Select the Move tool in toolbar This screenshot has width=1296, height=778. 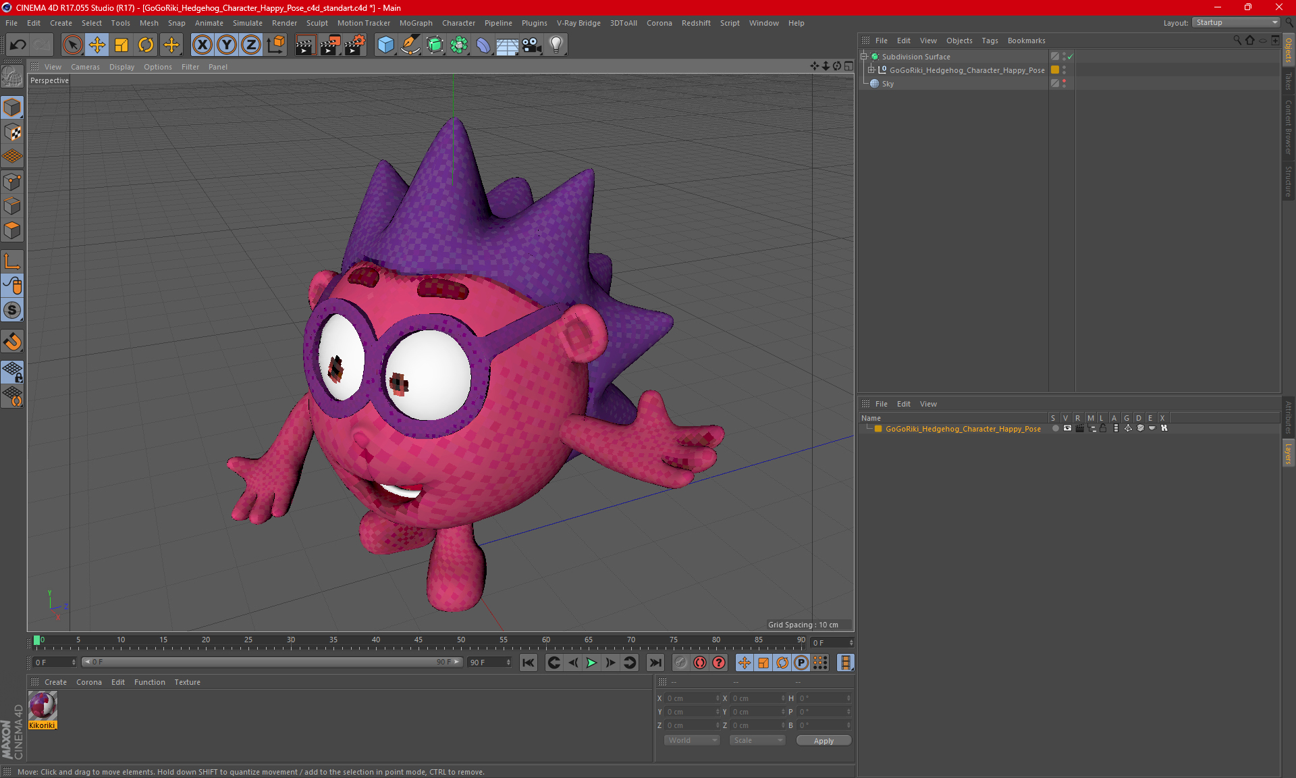pos(97,45)
